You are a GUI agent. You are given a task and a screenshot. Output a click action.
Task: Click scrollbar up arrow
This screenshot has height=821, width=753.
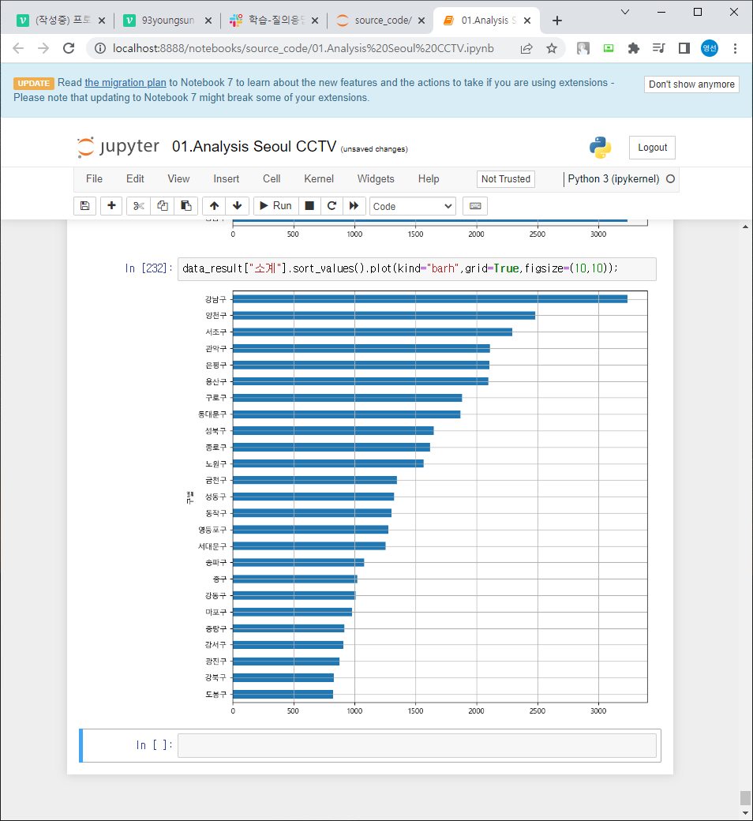click(x=745, y=227)
